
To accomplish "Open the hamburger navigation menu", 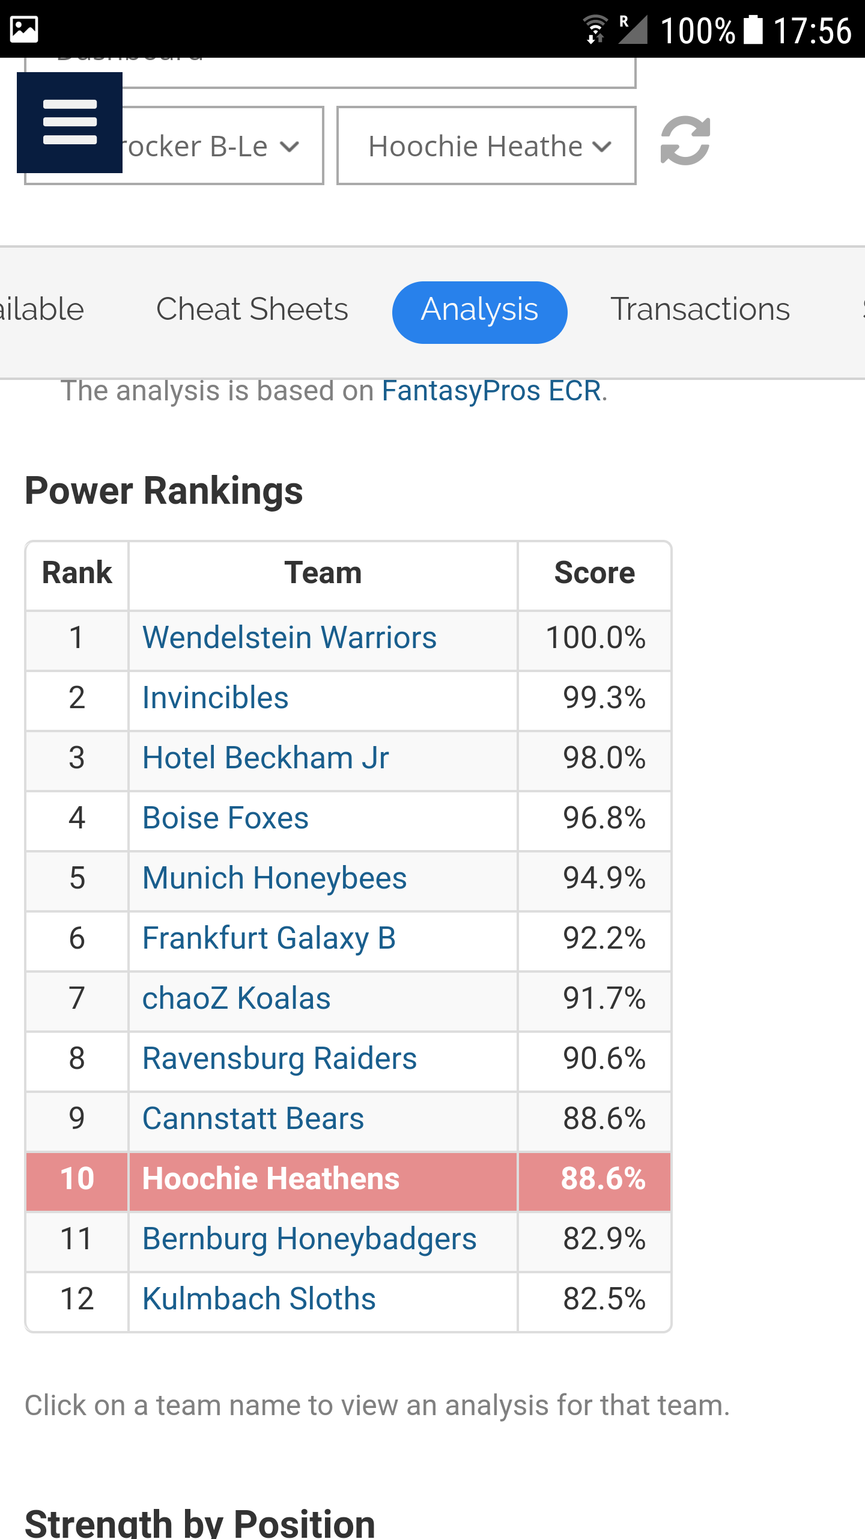I will [x=70, y=123].
